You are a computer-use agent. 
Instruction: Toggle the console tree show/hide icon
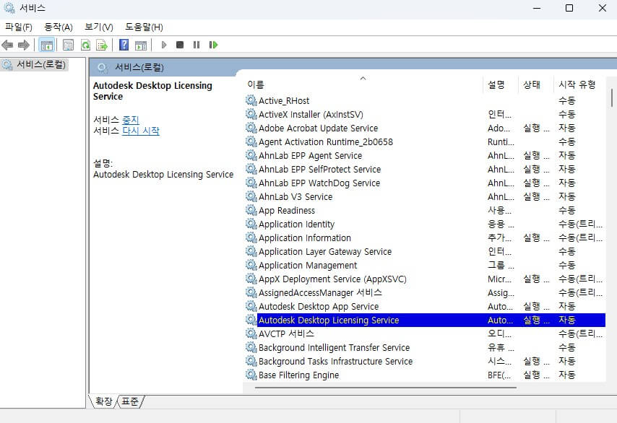46,45
